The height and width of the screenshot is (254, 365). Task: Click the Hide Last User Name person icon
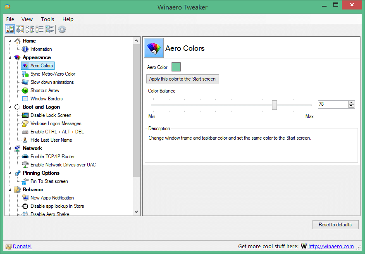pyautogui.click(x=25, y=140)
